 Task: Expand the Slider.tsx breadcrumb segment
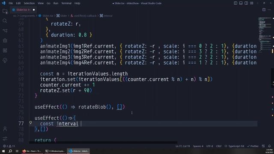tap(46, 16)
